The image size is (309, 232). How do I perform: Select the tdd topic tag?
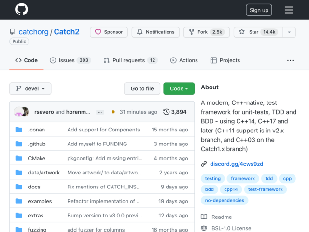click(269, 179)
